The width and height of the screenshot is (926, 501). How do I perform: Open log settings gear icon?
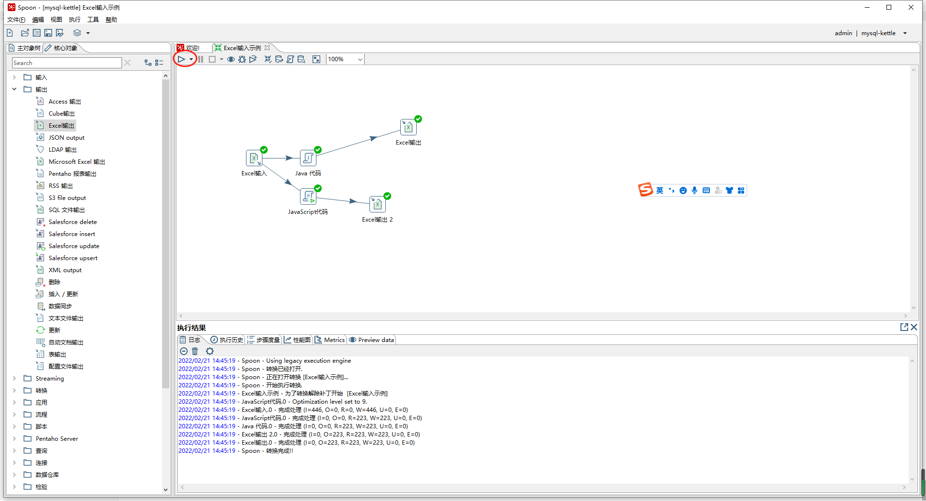coord(209,351)
